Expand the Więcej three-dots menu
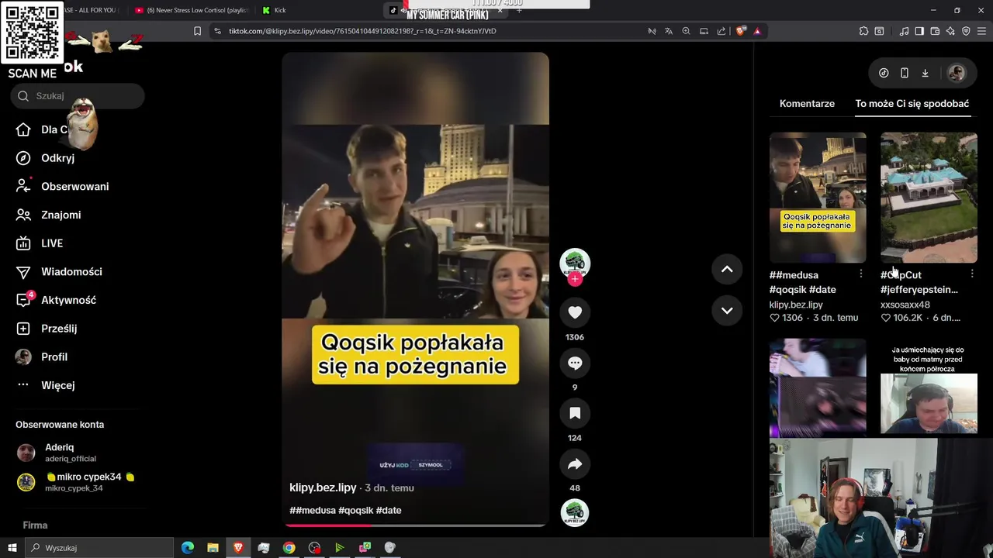The image size is (993, 558). click(x=23, y=385)
